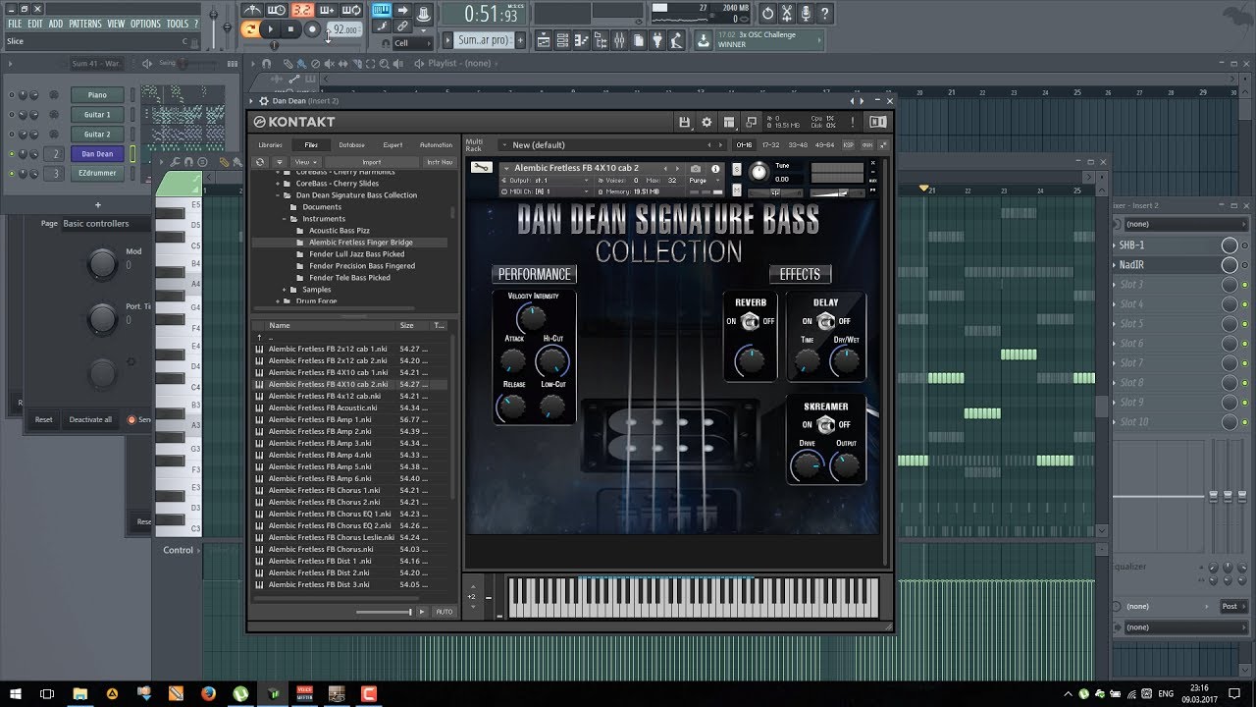Open the Multi Rack preset dropdown arrow
Image resolution: width=1256 pixels, height=707 pixels.
[x=504, y=145]
